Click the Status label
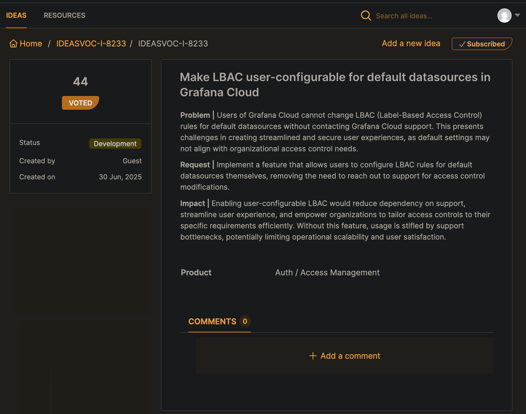Screen dimensions: 526x414 click(30, 143)
